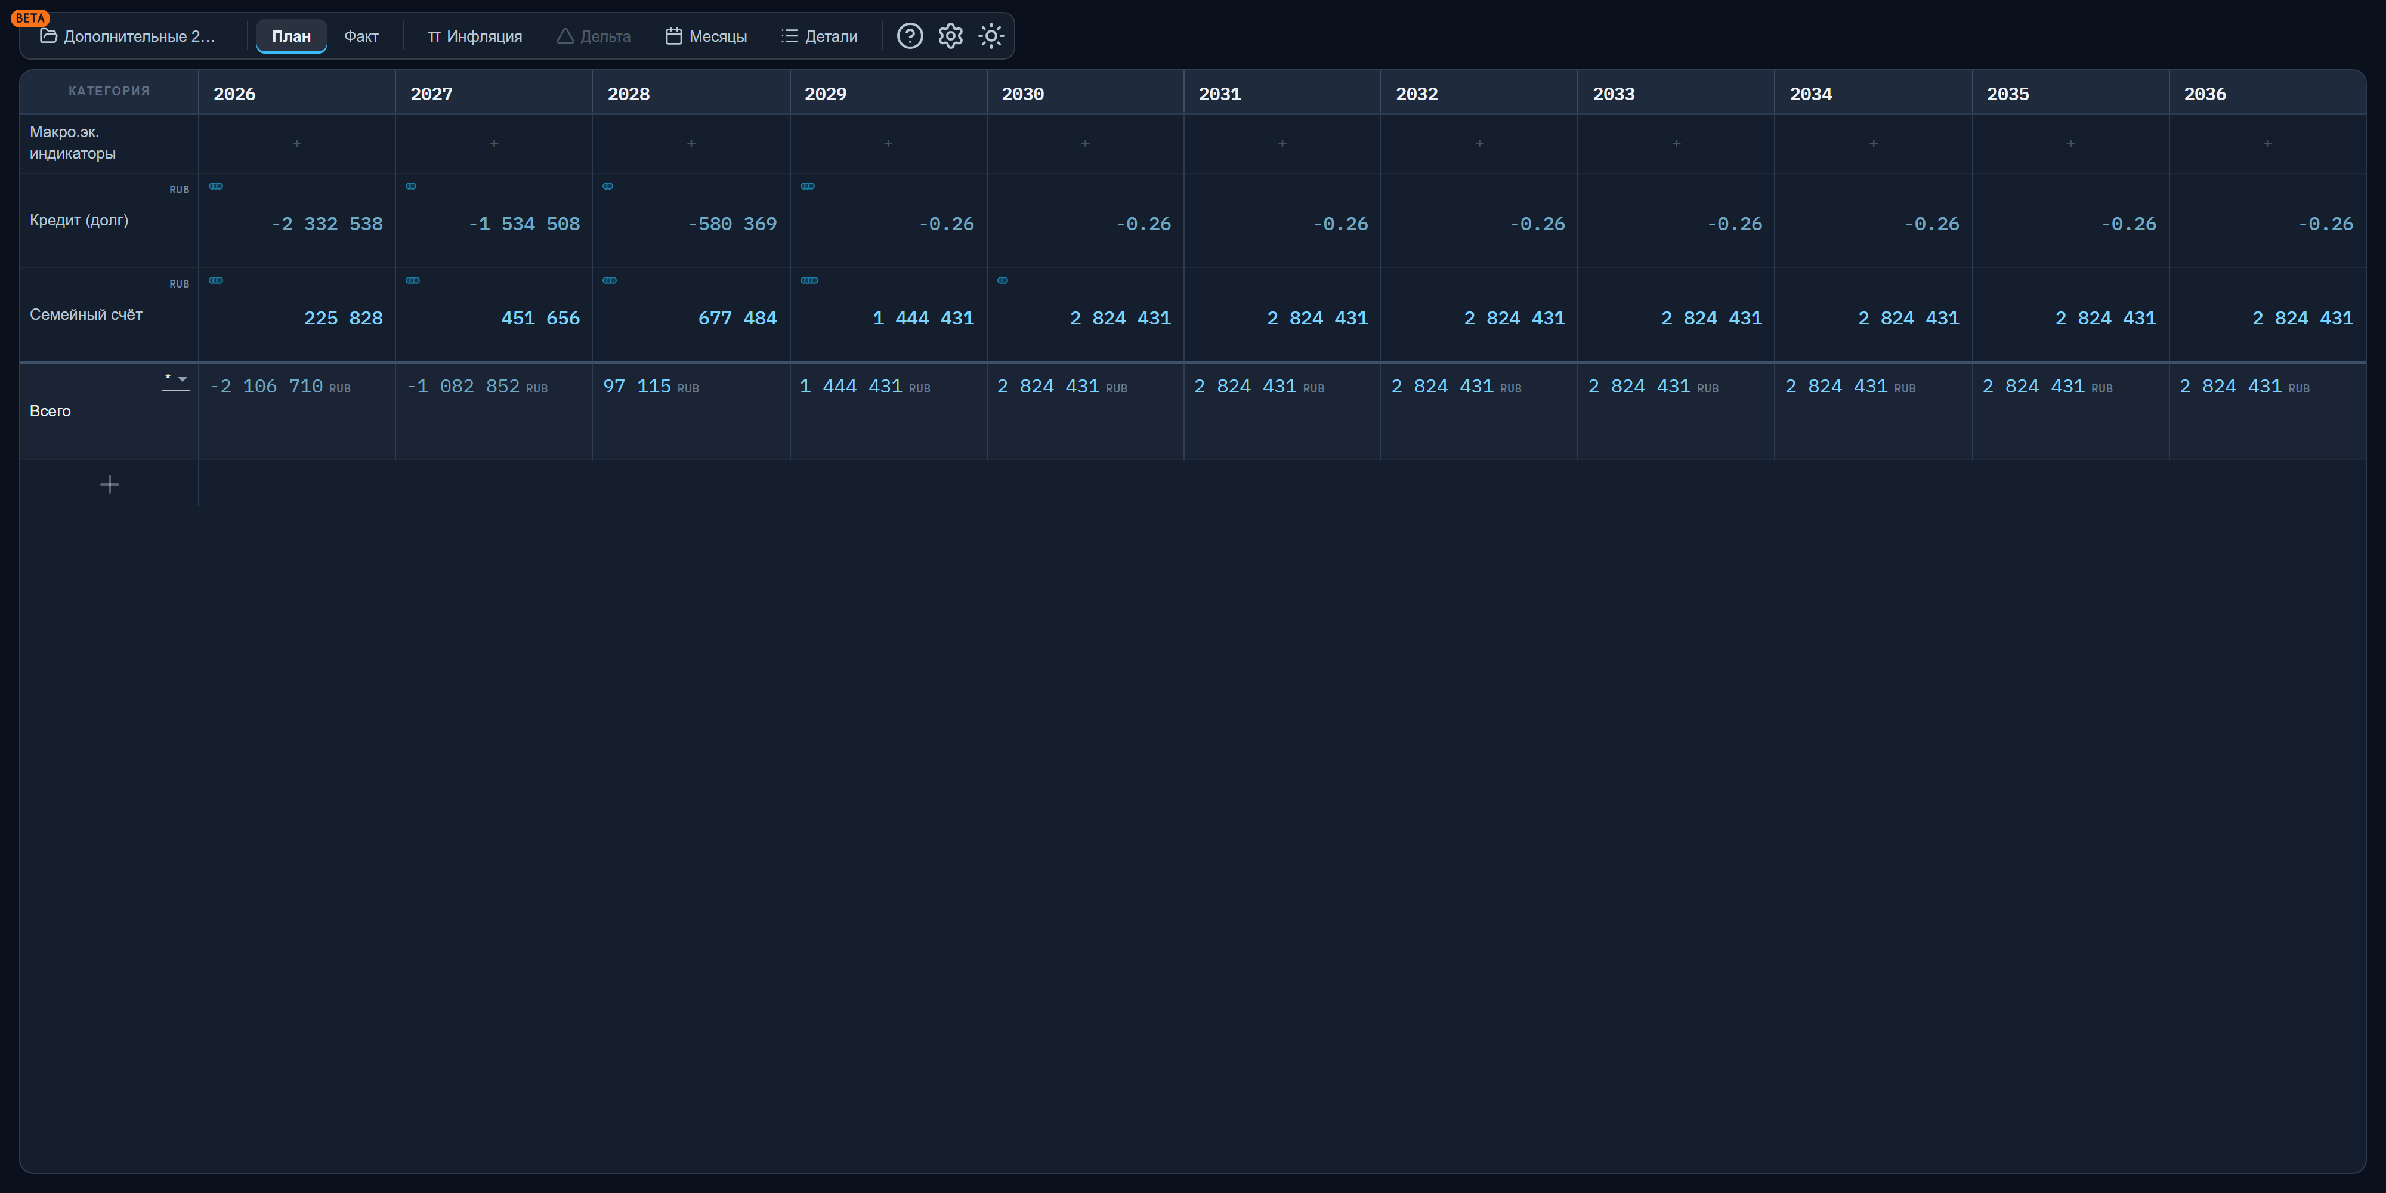Viewport: 2386px width, 1193px height.
Task: Click the 225 828 family account value
Action: 343,319
